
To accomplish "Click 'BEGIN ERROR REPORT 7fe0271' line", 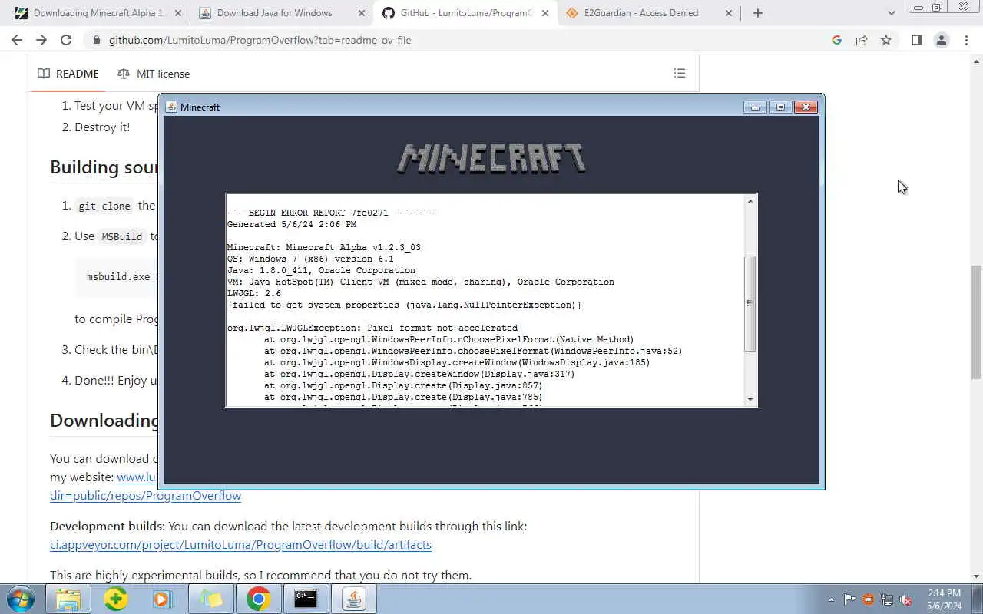I will pos(332,213).
